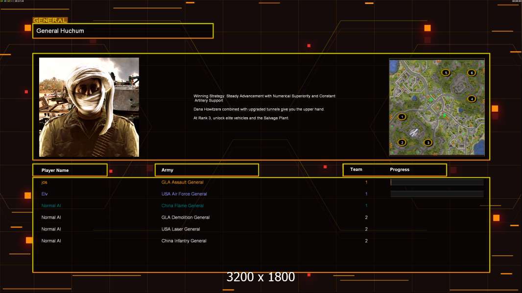Click team number 1 in the jos row

pyautogui.click(x=366, y=182)
